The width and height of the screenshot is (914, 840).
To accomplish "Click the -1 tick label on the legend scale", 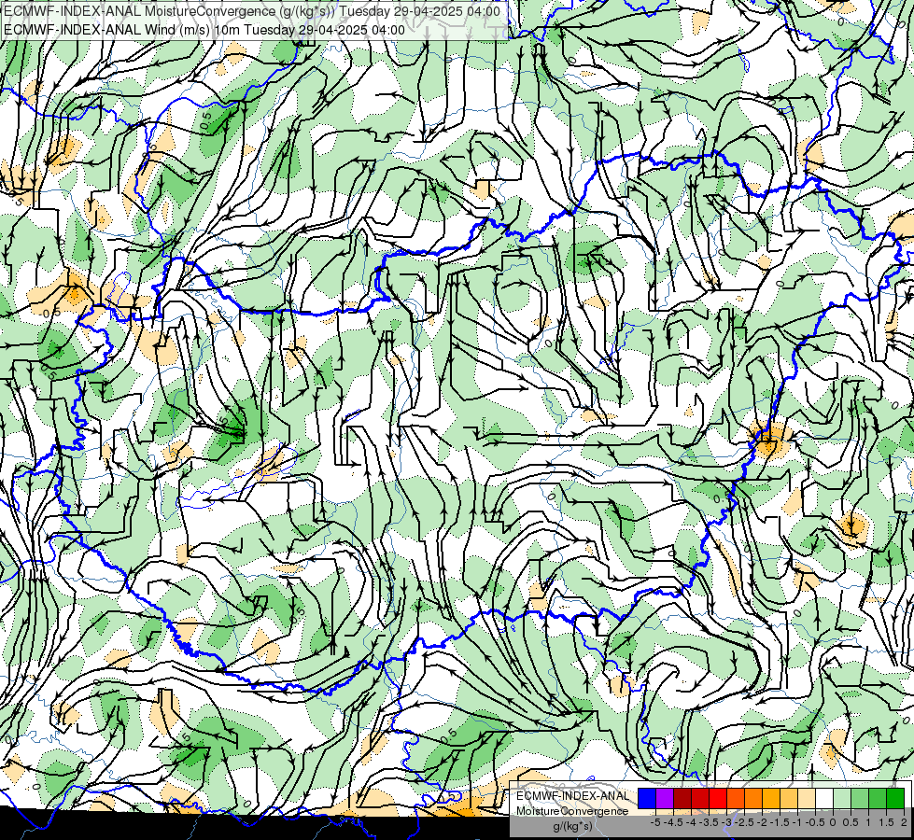I will point(797,822).
